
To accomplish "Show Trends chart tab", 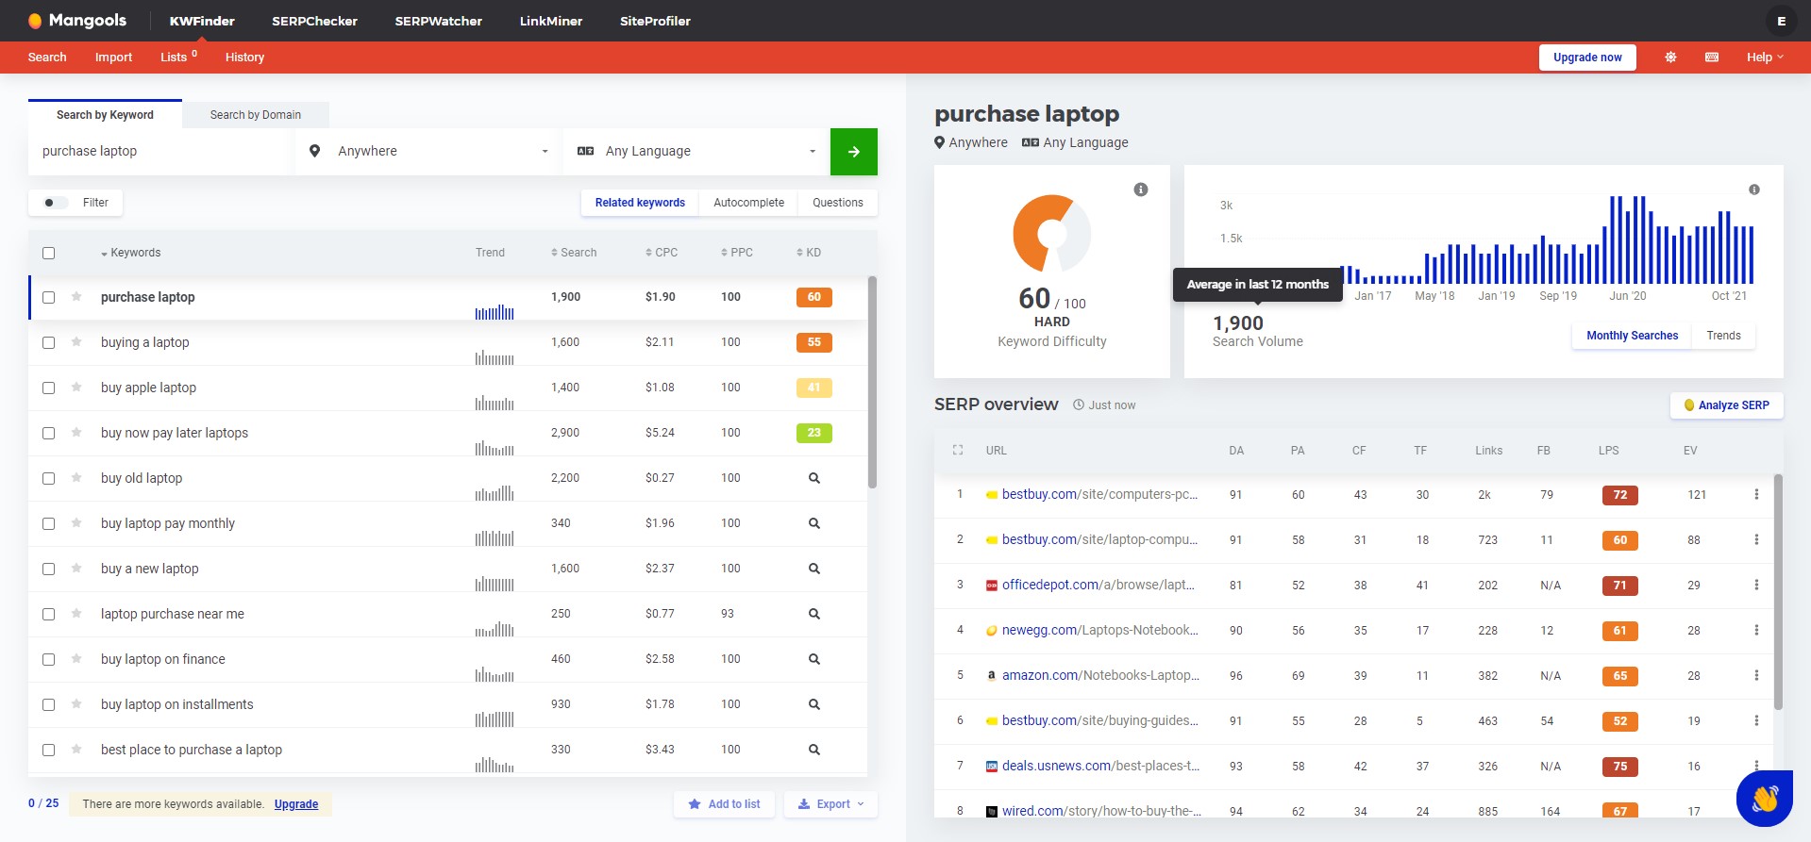I will [1723, 336].
